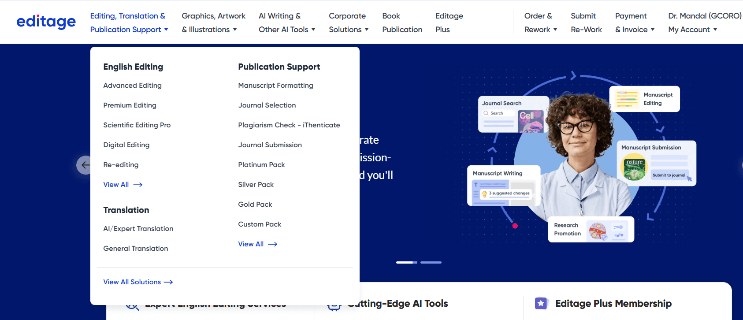Viewport: 743px width, 320px height.
Task: Click Editage Plus Membership heading
Action: pos(613,303)
